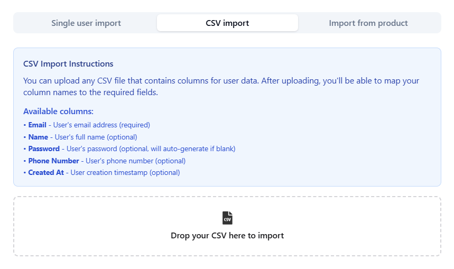Click the 'User's phone number (optional)' description
The image size is (454, 269).
pyautogui.click(x=135, y=161)
